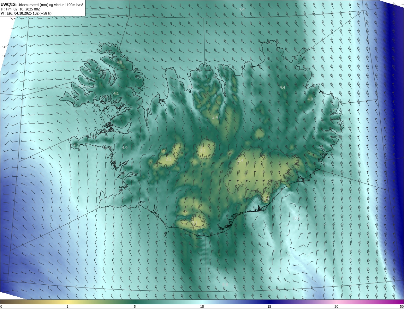Click the 4.7 value label on the map

(76, 145)
